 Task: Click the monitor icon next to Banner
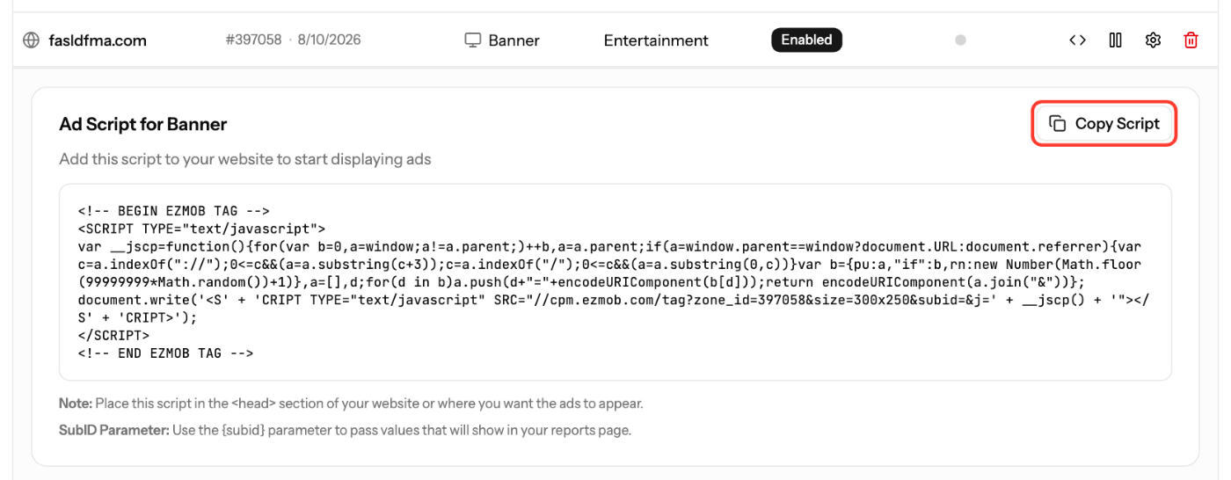pyautogui.click(x=473, y=40)
